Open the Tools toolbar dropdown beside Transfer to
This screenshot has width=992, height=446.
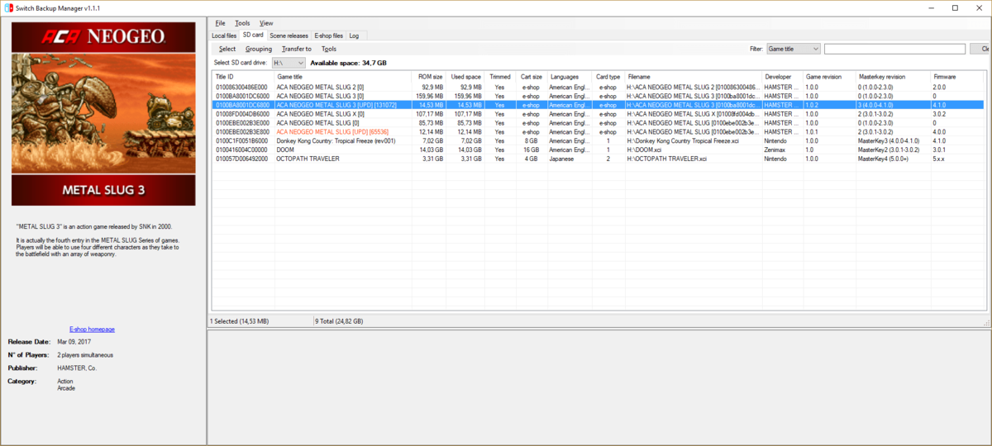point(329,49)
